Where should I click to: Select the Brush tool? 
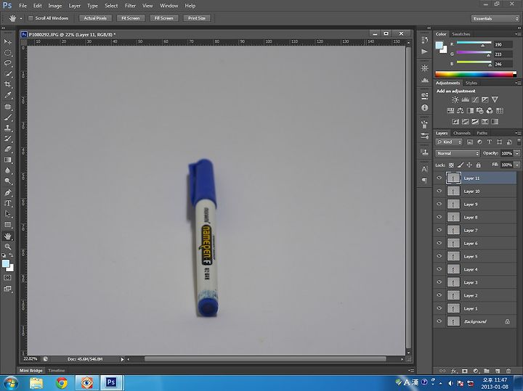click(x=8, y=118)
